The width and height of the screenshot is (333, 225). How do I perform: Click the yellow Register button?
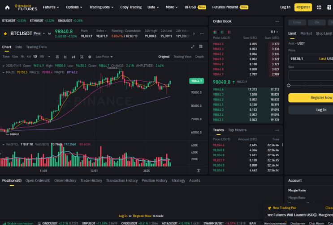pos(303,7)
